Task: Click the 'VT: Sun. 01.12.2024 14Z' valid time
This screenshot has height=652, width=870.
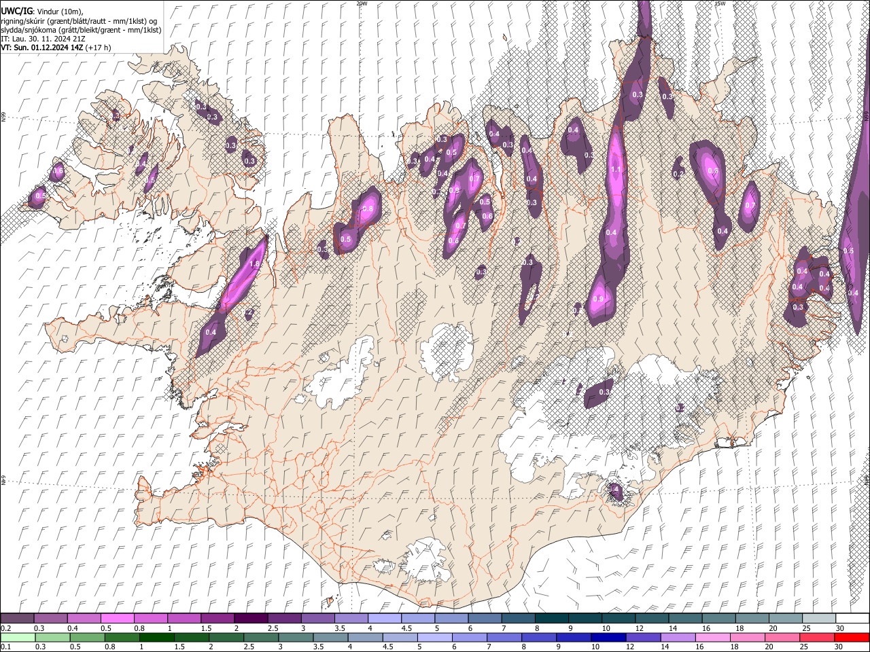Action: pyautogui.click(x=41, y=48)
